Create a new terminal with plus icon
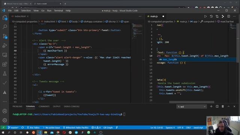 pos(211,106)
